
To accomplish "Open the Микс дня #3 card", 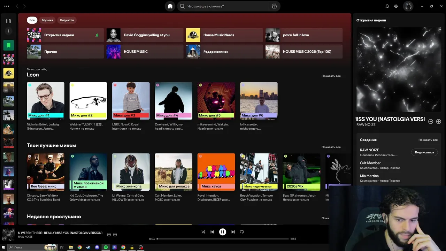I will click(131, 106).
